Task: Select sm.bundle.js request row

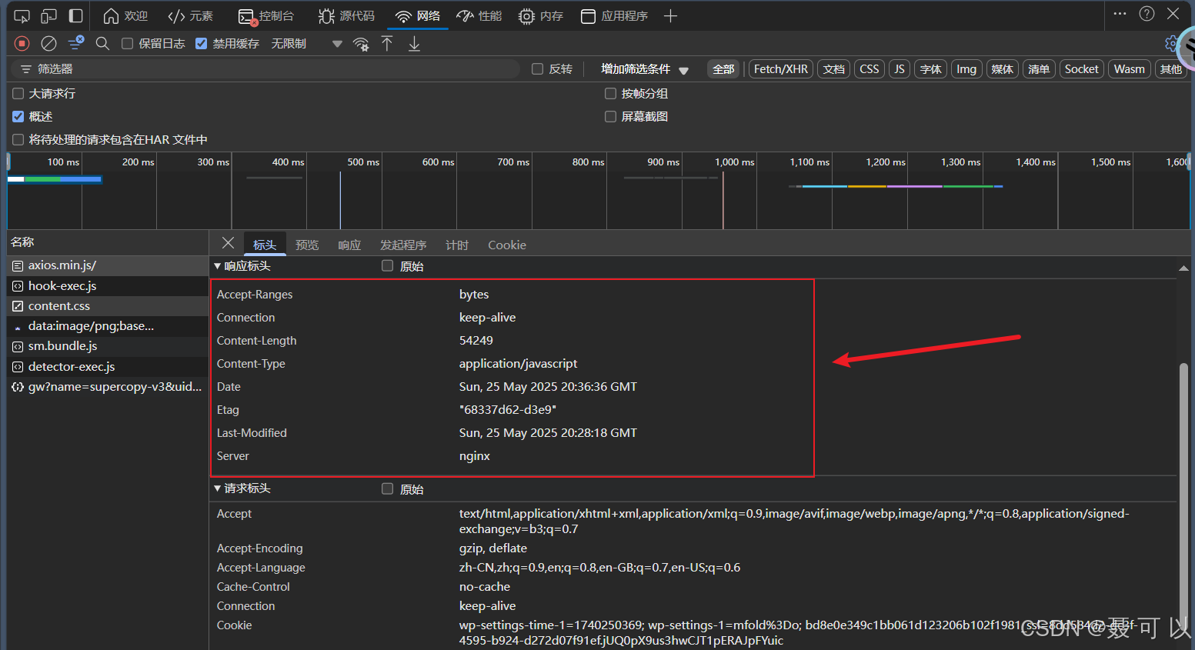Action: pyautogui.click(x=108, y=346)
